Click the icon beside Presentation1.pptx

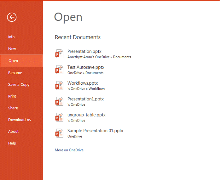point(59,101)
